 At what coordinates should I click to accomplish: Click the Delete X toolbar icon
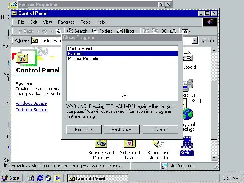(164, 31)
